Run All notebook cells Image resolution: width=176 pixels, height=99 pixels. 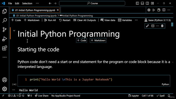point(50,20)
